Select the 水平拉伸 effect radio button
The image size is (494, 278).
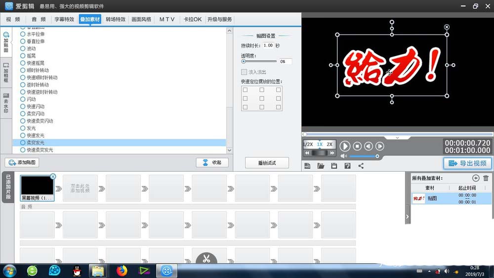tap(23, 34)
